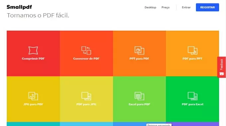
Task: Open the Conversor de PDF icon
Action: coord(86,50)
